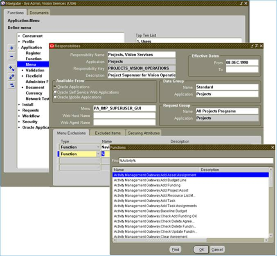The image size is (277, 256).
Task: Select 'Activity Management Gateway:Add Asset Assignment' row
Action: pyautogui.click(x=190, y=175)
